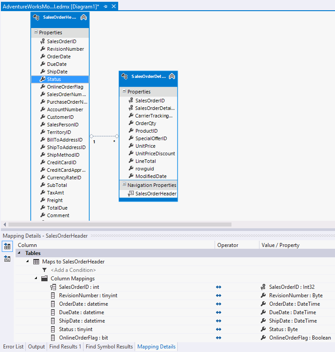Select DueDate : datetime column mapping row
This screenshot has width=335, height=352.
click(82, 312)
